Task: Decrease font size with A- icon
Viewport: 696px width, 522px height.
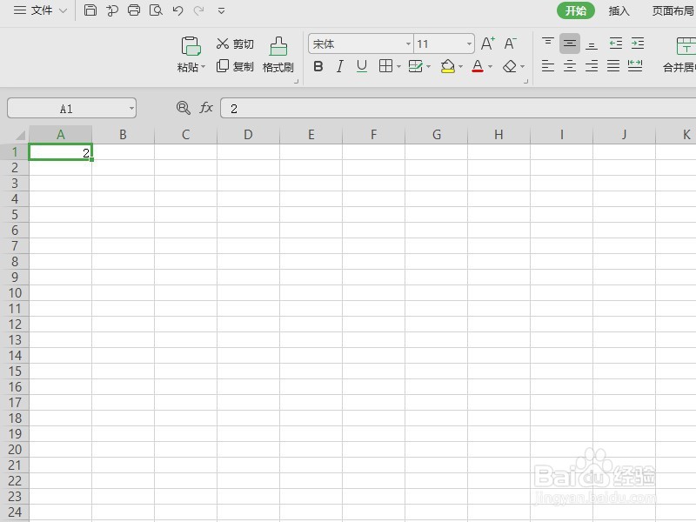Action: 510,43
